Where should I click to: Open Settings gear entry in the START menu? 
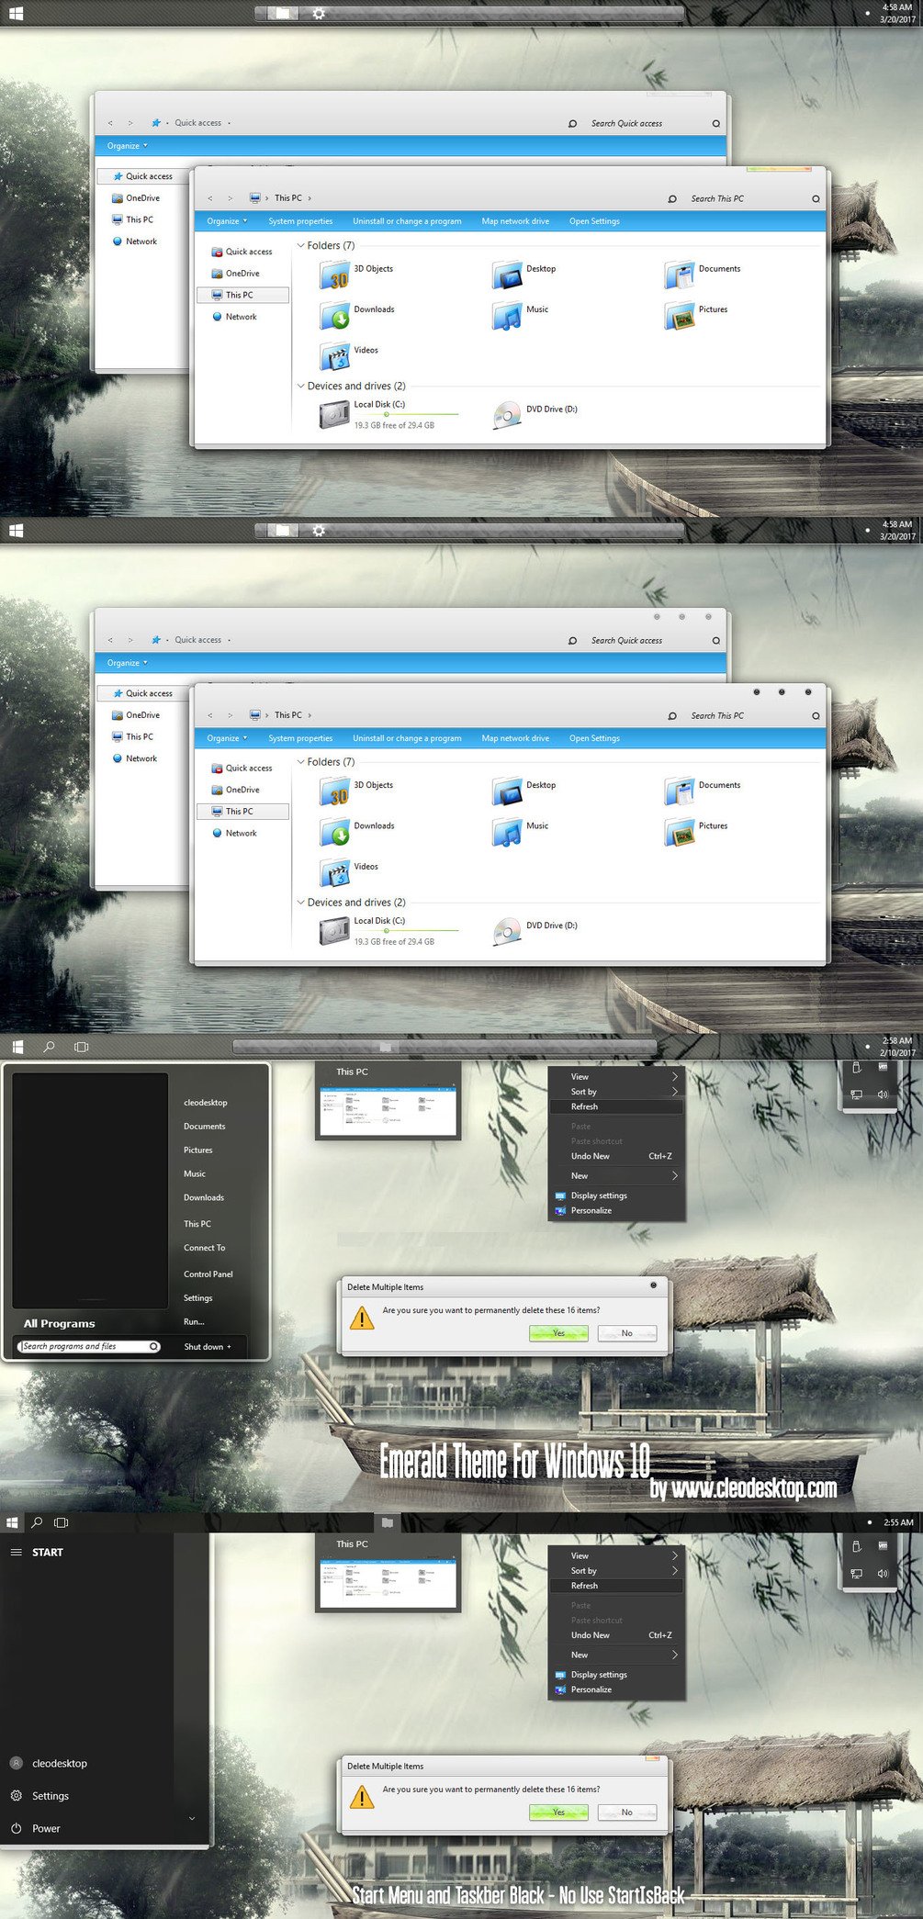(x=16, y=1796)
